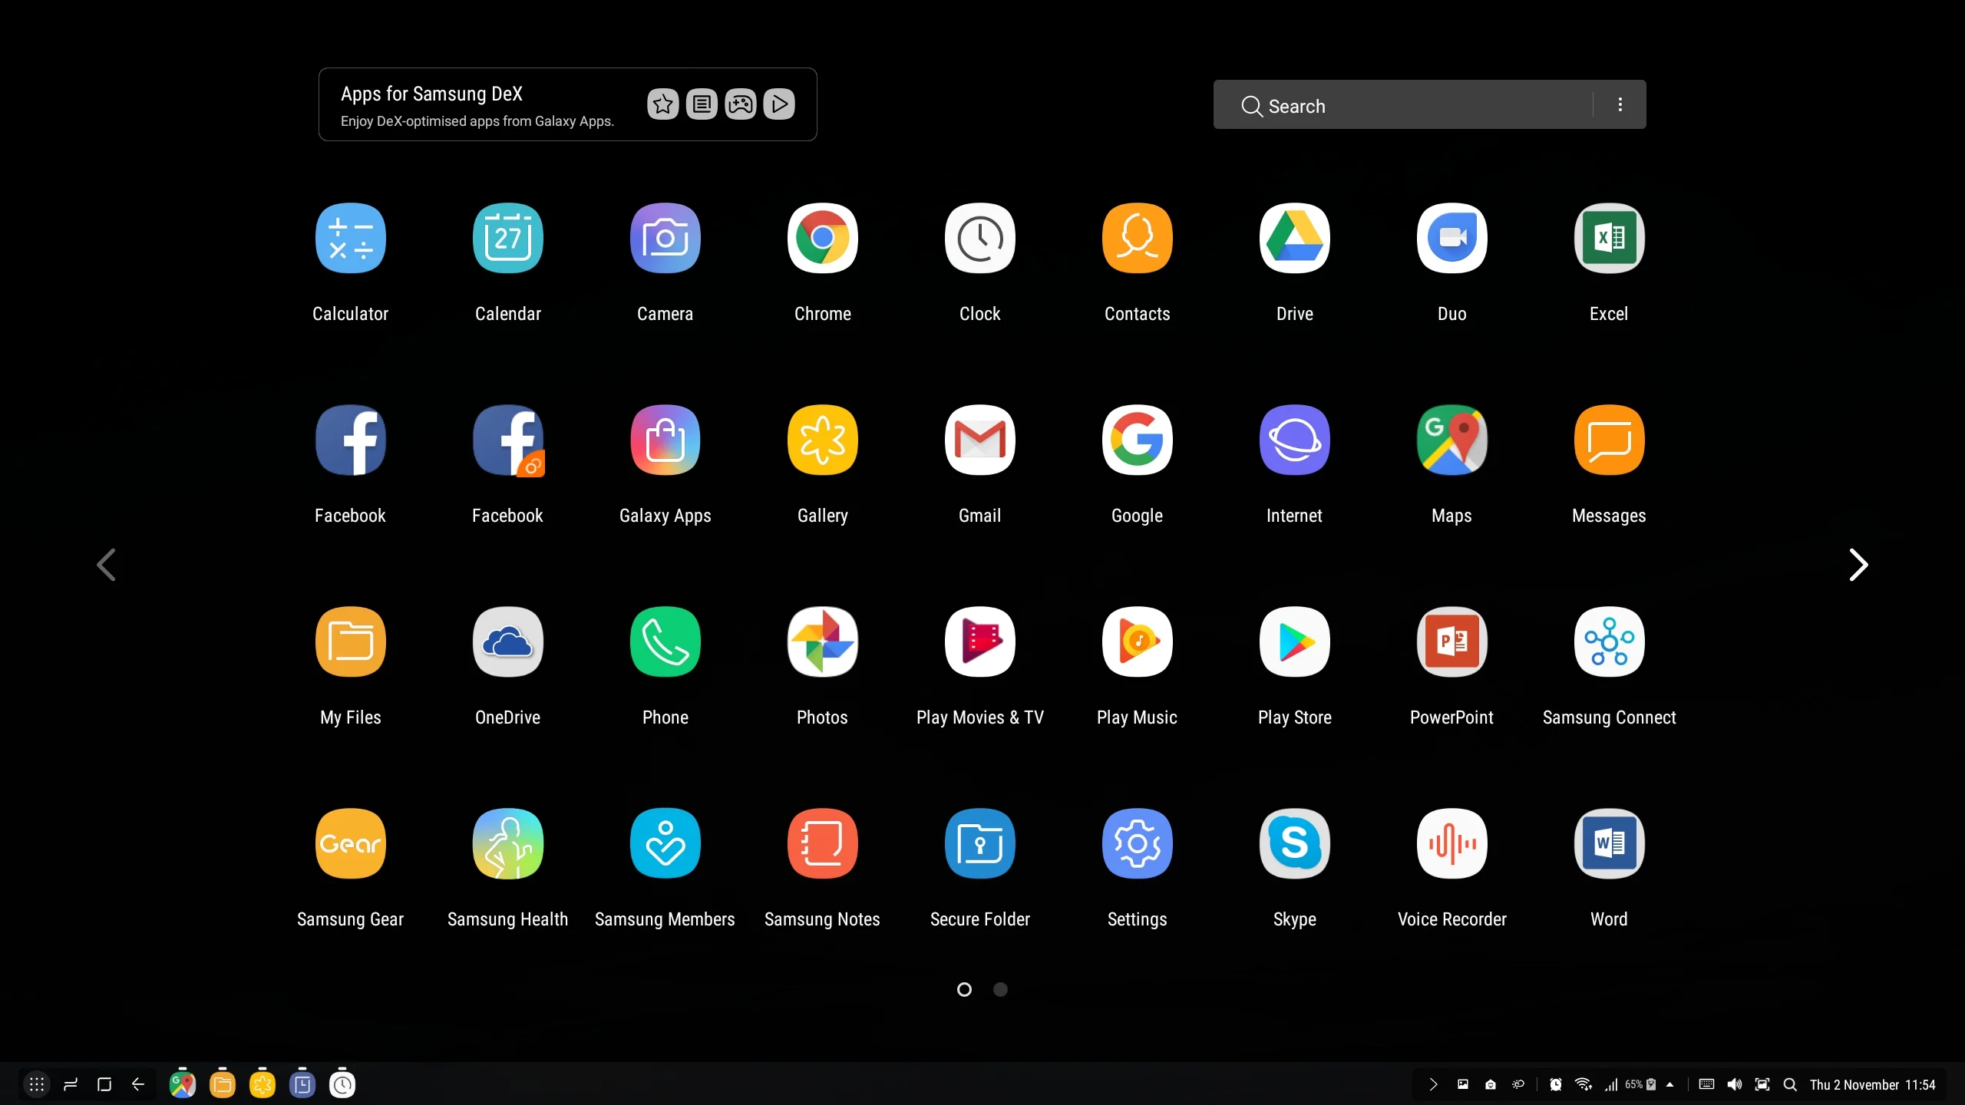Open Wi-Fi status in taskbar tray

[x=1583, y=1084]
